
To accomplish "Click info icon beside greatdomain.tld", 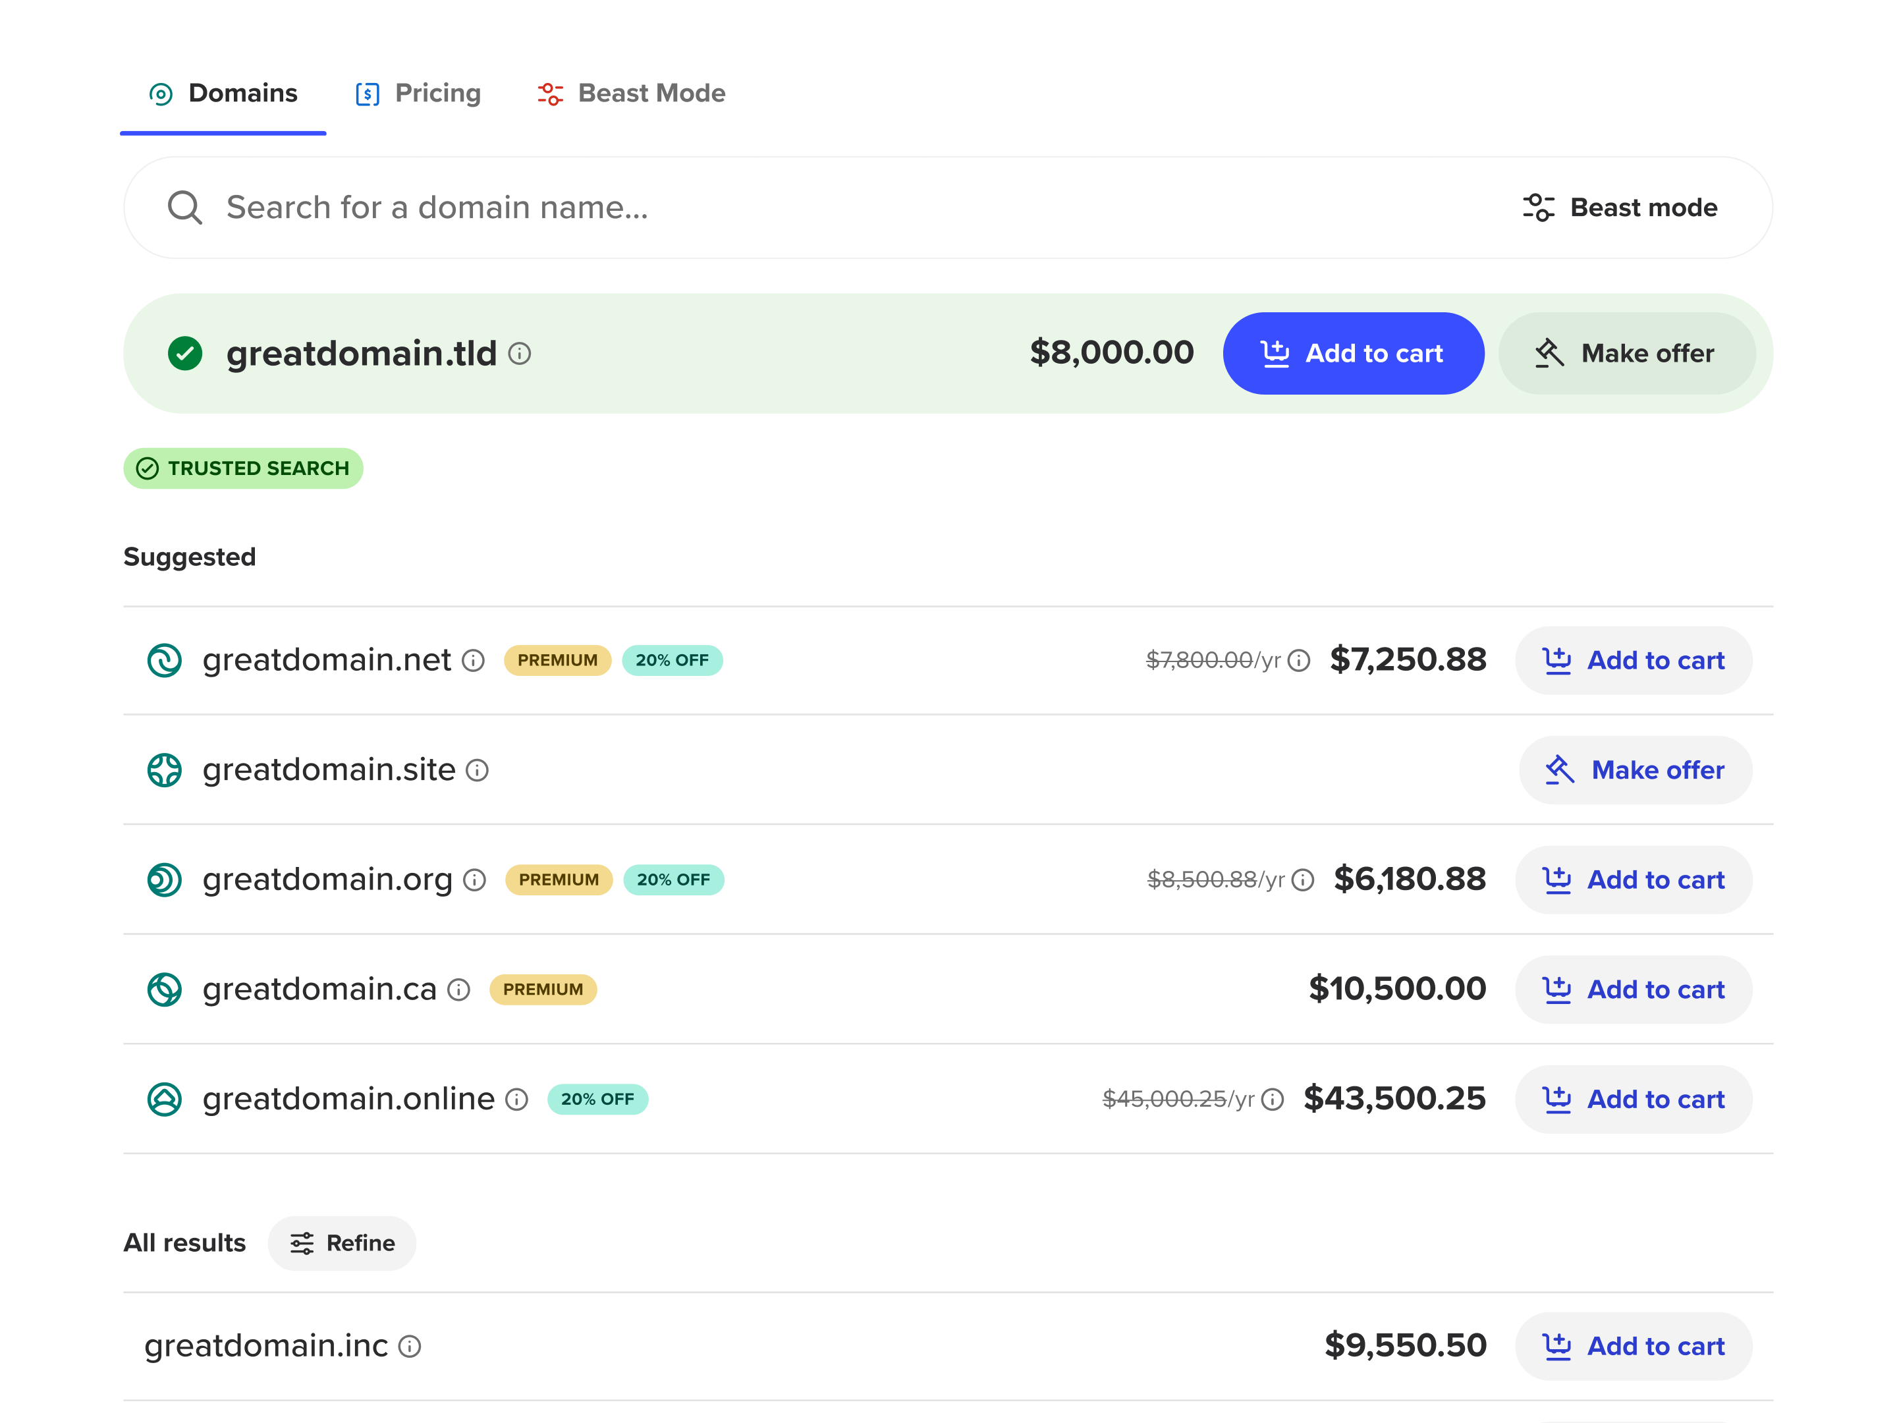I will coord(520,353).
